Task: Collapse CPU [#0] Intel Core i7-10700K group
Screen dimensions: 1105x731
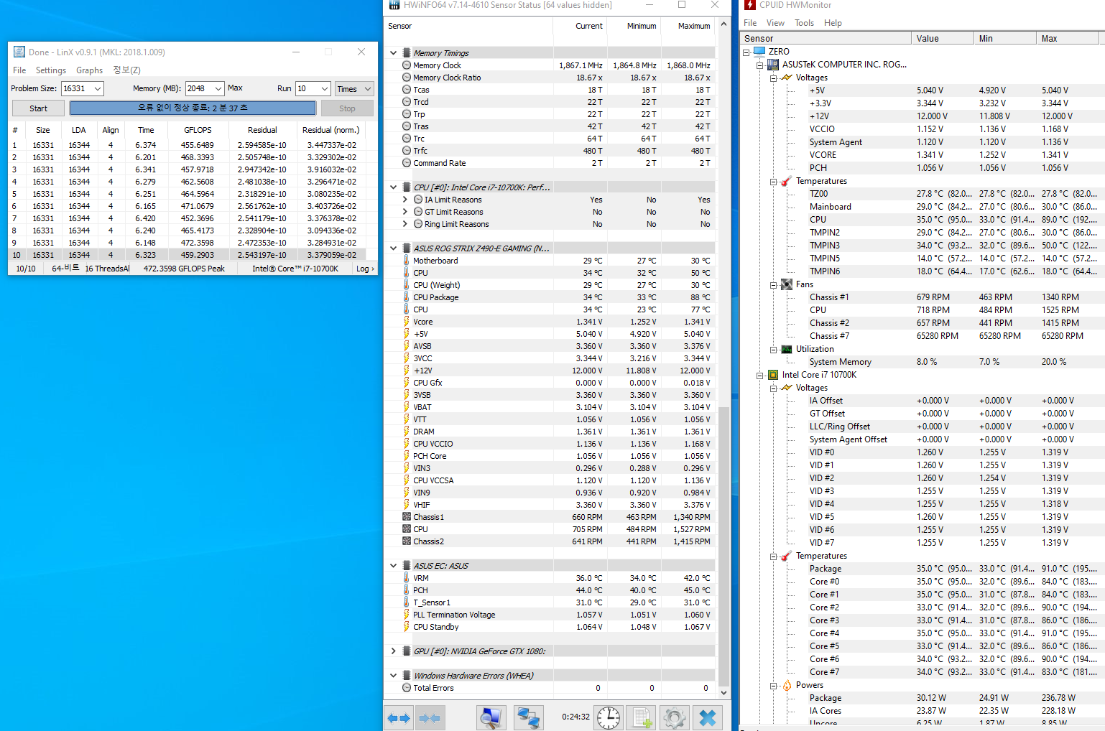Action: click(x=393, y=187)
